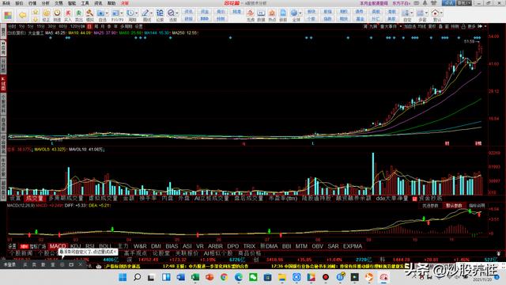The height and width of the screenshot is (285, 506).
Task: Open the colorful homepage grid icon
Action: click(8, 15)
